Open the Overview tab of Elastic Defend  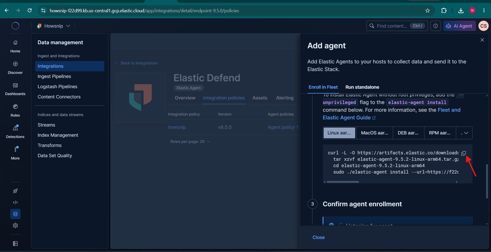coord(185,98)
